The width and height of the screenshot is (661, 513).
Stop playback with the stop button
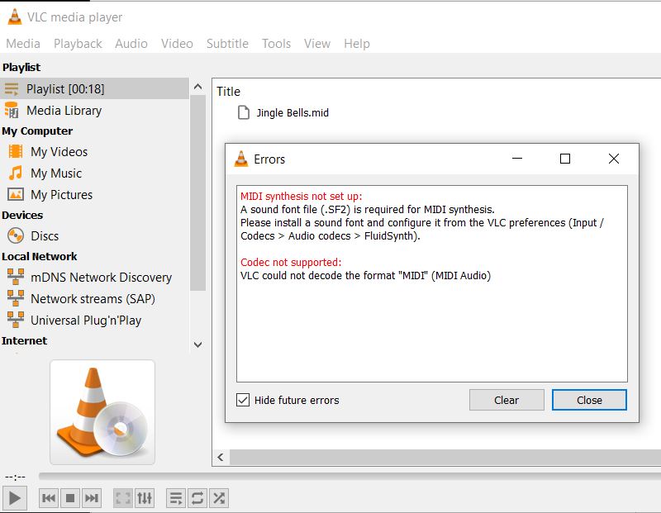pos(70,498)
